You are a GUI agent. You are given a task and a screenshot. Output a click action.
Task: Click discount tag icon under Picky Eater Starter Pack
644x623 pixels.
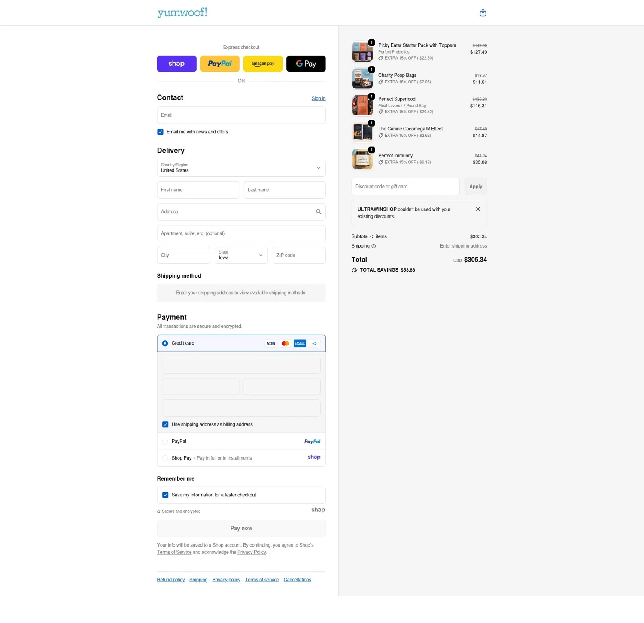[381, 58]
